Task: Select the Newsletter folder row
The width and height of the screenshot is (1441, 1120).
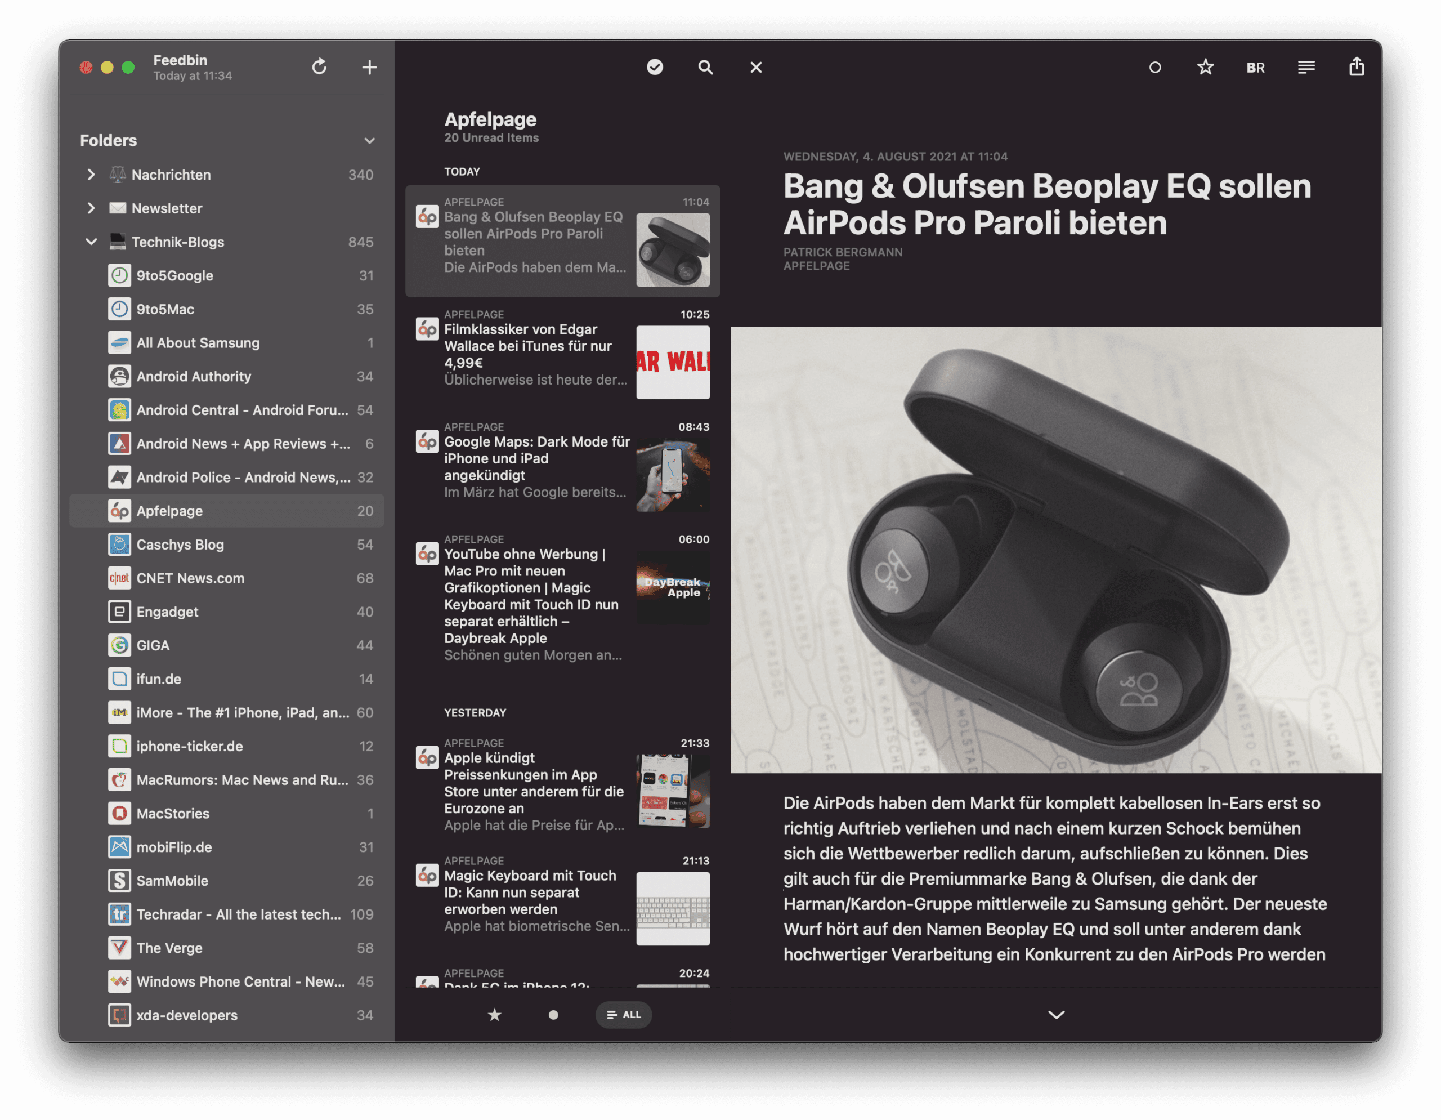Action: pos(227,208)
